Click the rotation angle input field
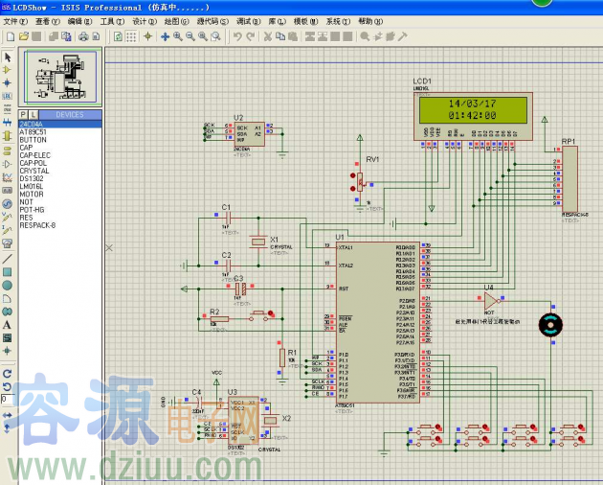Screen dimensions: 603x485 coord(7,399)
